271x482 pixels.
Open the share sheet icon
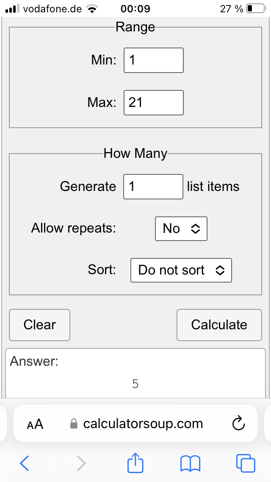click(135, 462)
